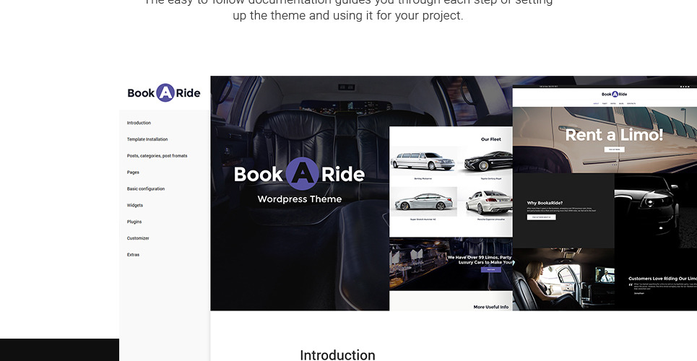
Task: Click the large BookARide Wordpress Theme logo
Action: [299, 174]
